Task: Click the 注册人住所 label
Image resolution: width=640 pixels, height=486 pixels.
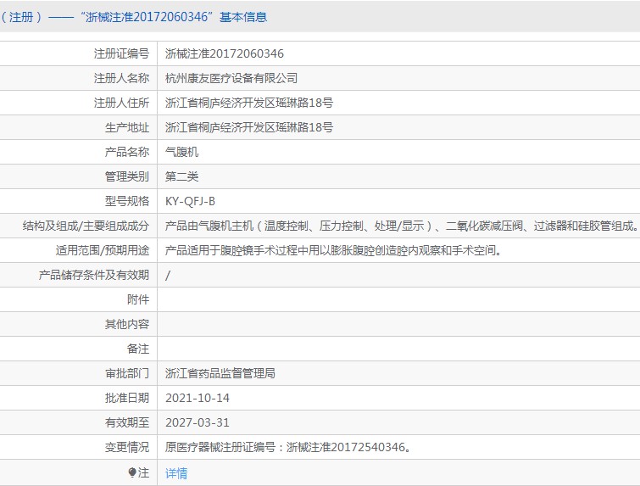Action: (x=121, y=103)
